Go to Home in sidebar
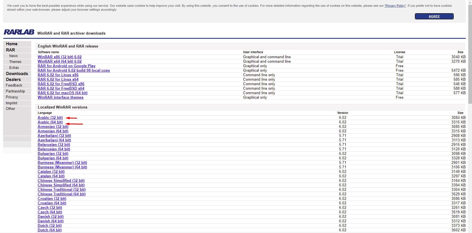This screenshot has height=233, width=472. (x=12, y=44)
